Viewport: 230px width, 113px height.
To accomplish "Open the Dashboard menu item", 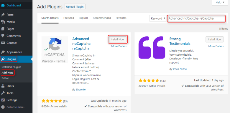I will [14, 6].
